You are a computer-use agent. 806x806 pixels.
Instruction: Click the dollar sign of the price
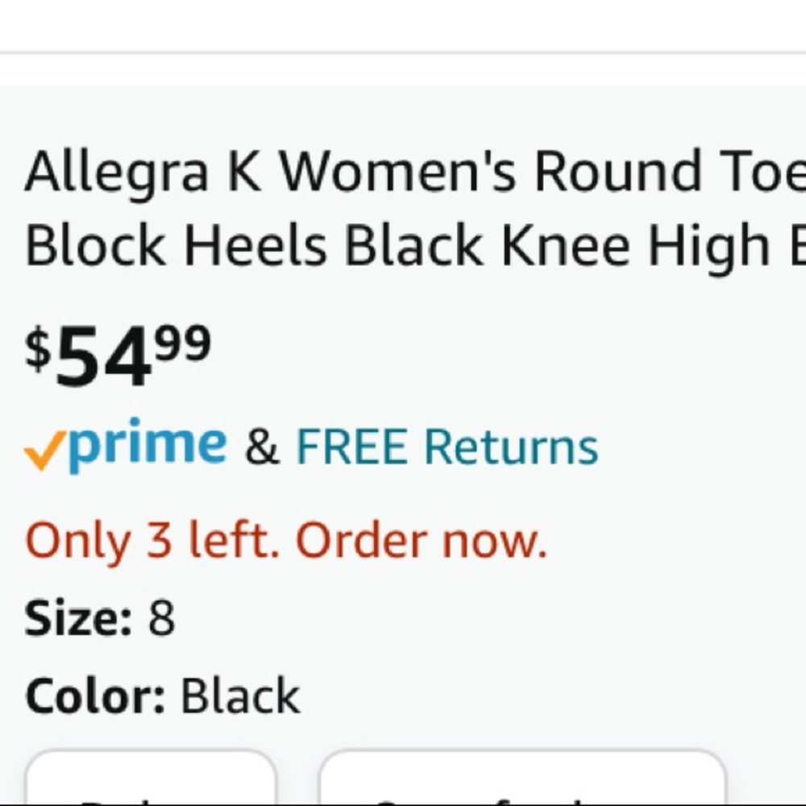[38, 348]
